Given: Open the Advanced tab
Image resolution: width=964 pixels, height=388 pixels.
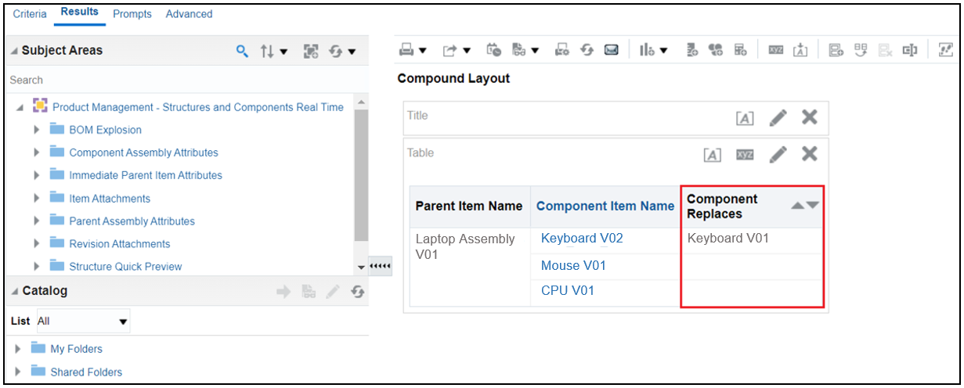Looking at the screenshot, I should coord(189,14).
